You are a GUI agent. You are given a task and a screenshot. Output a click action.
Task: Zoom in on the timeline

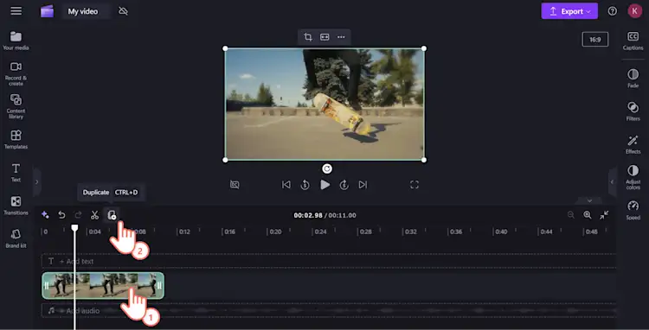click(588, 215)
